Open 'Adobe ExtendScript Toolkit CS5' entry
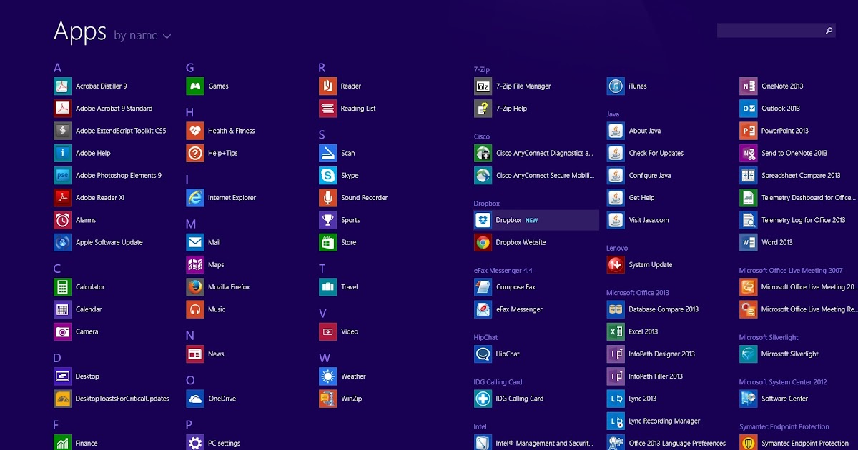 110,131
